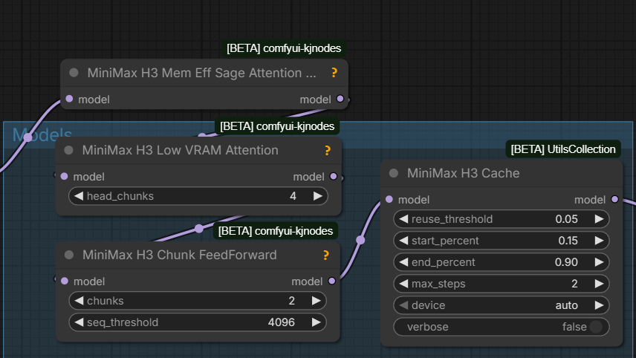The width and height of the screenshot is (636, 358).
Task: Click comfyui-kjnodes badge above Sage Attention node
Action: pos(284,48)
